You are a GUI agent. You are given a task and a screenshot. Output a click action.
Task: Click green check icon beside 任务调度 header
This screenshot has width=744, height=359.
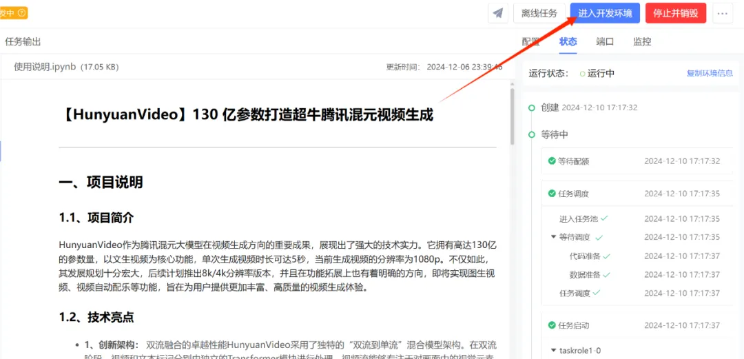pos(552,193)
